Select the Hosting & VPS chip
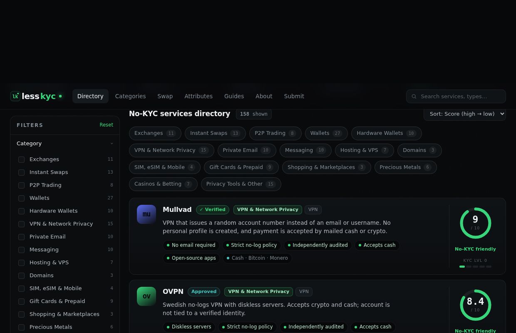516x333 pixels. tap(365, 150)
